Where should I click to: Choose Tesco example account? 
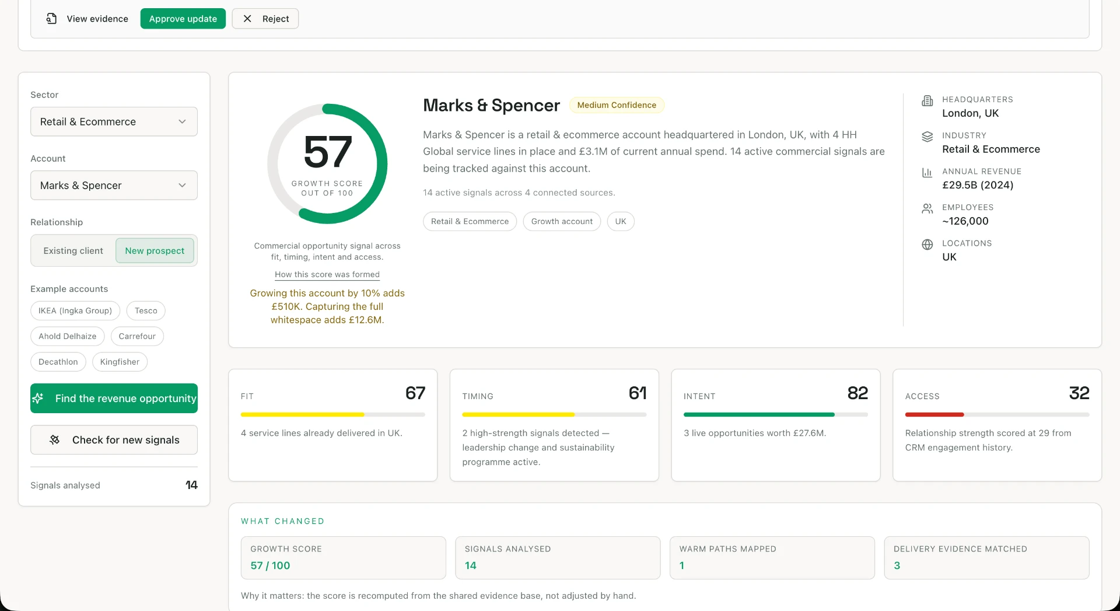pos(146,310)
